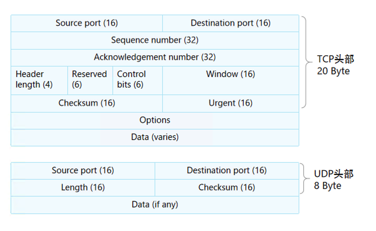Click the Length (16) cell
376x231 pixels.
point(83,188)
